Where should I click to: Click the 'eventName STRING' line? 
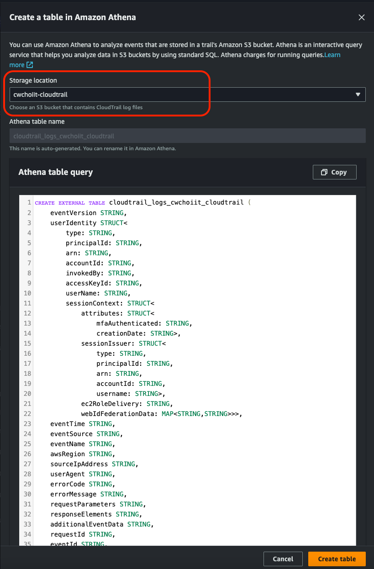click(x=83, y=444)
